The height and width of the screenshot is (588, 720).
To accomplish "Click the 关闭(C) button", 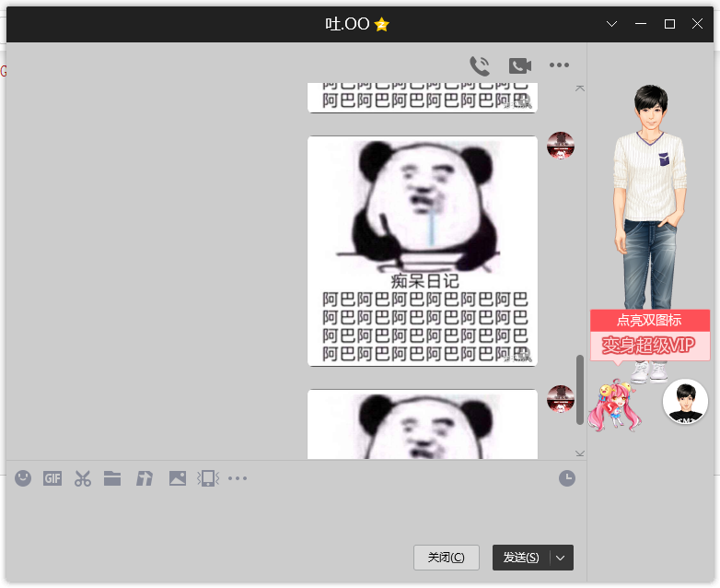I will (447, 558).
